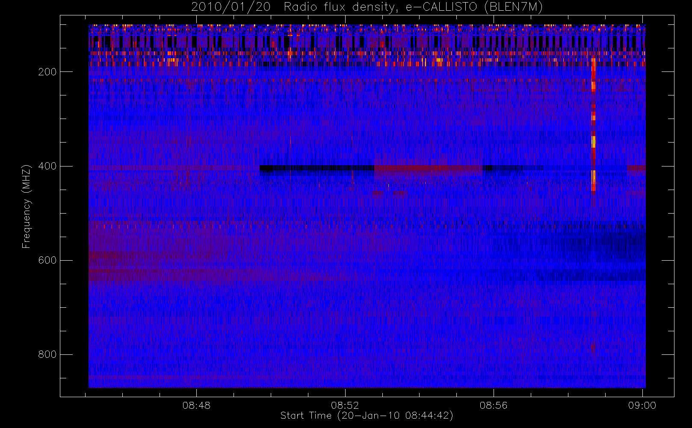Click the 600 frequency tick label
692x428 pixels.
click(x=47, y=260)
